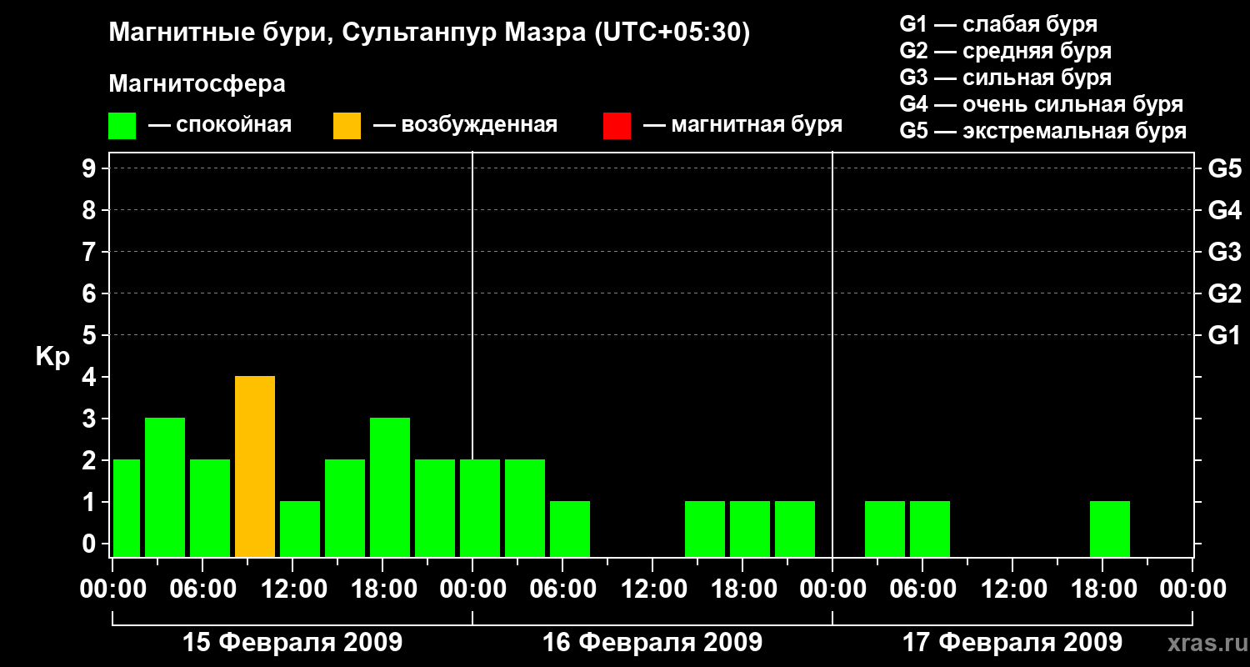Click the 'G4' right-axis label beside Kp 8
This screenshot has height=667, width=1250.
click(x=1224, y=211)
